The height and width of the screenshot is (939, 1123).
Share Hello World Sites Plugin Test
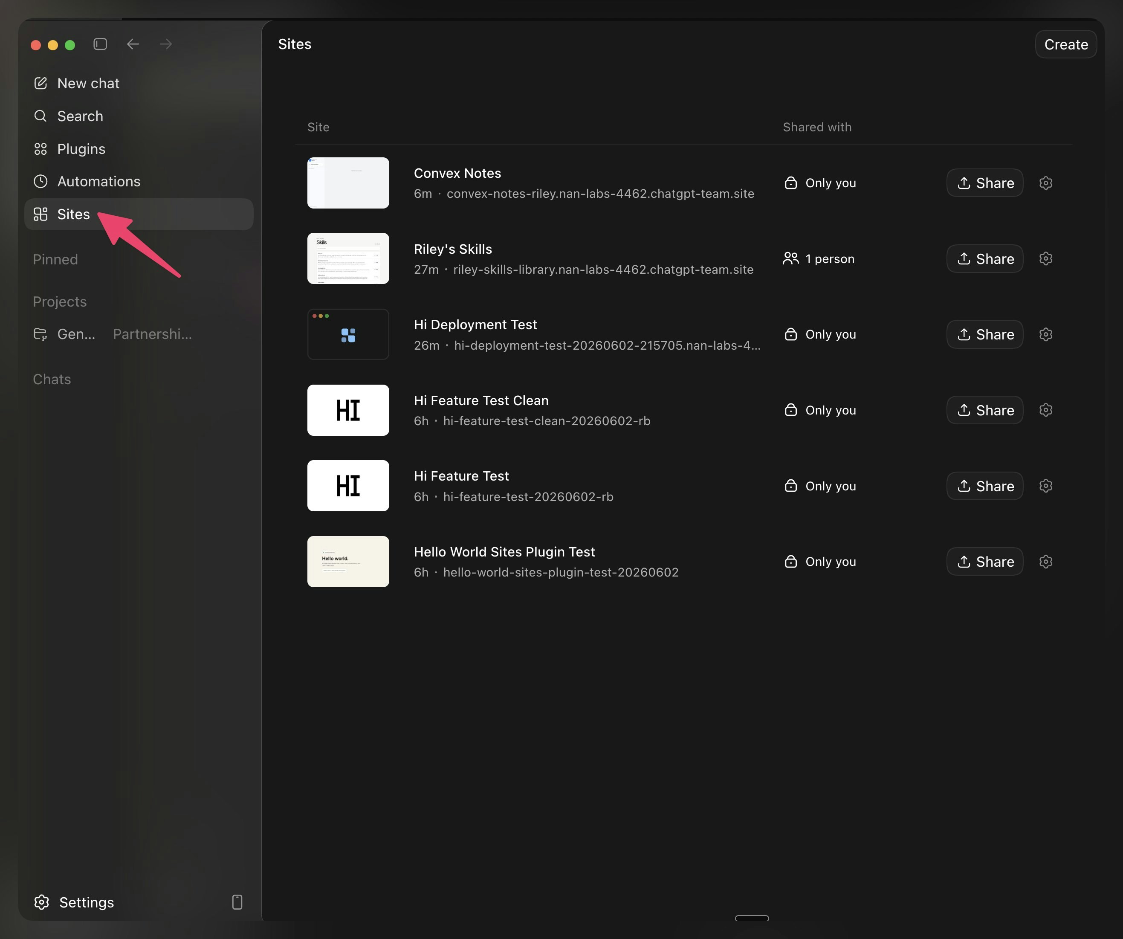(985, 562)
